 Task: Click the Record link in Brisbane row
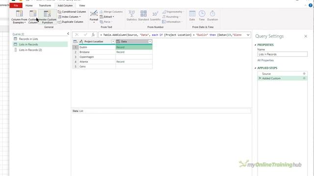(120, 52)
